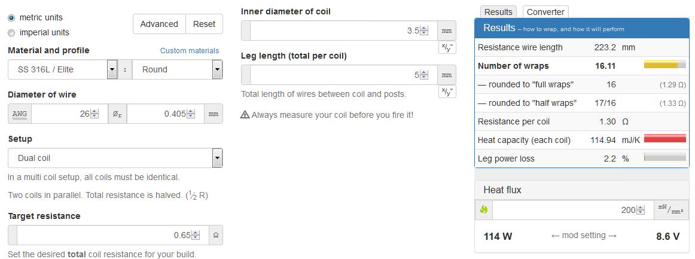The width and height of the screenshot is (695, 259).
Task: Click the fraction converter icon under inner diameter
Action: point(447,47)
